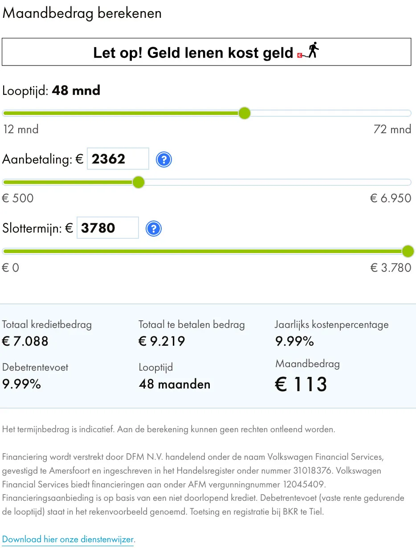Screen dimensions: 416x548
Task: Click the 72 mnd maximum label
Action: click(x=392, y=130)
